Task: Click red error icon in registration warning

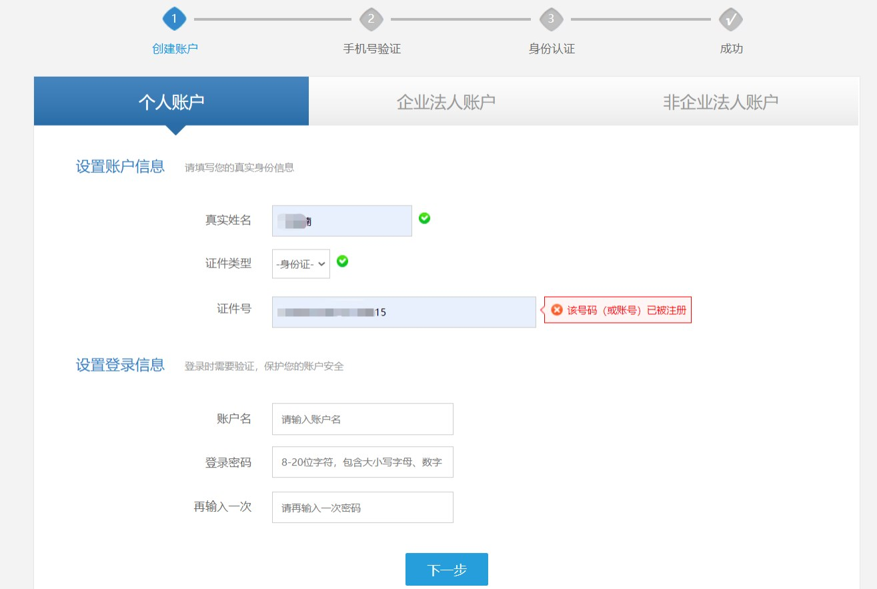Action: pyautogui.click(x=557, y=310)
